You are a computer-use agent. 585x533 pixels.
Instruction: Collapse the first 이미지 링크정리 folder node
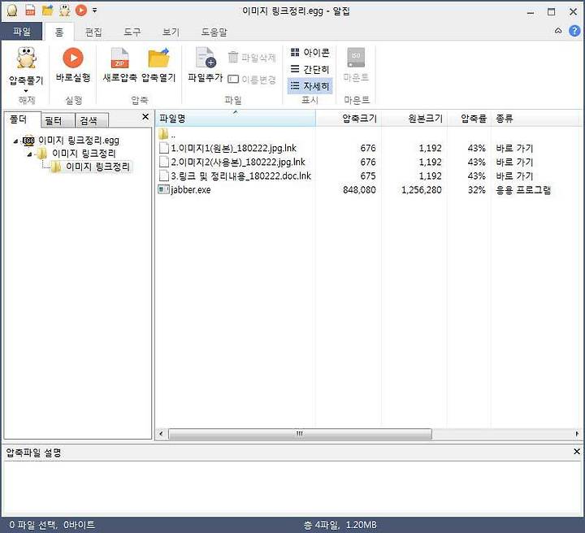(x=29, y=154)
